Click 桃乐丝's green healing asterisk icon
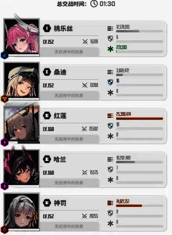 tap(110, 49)
